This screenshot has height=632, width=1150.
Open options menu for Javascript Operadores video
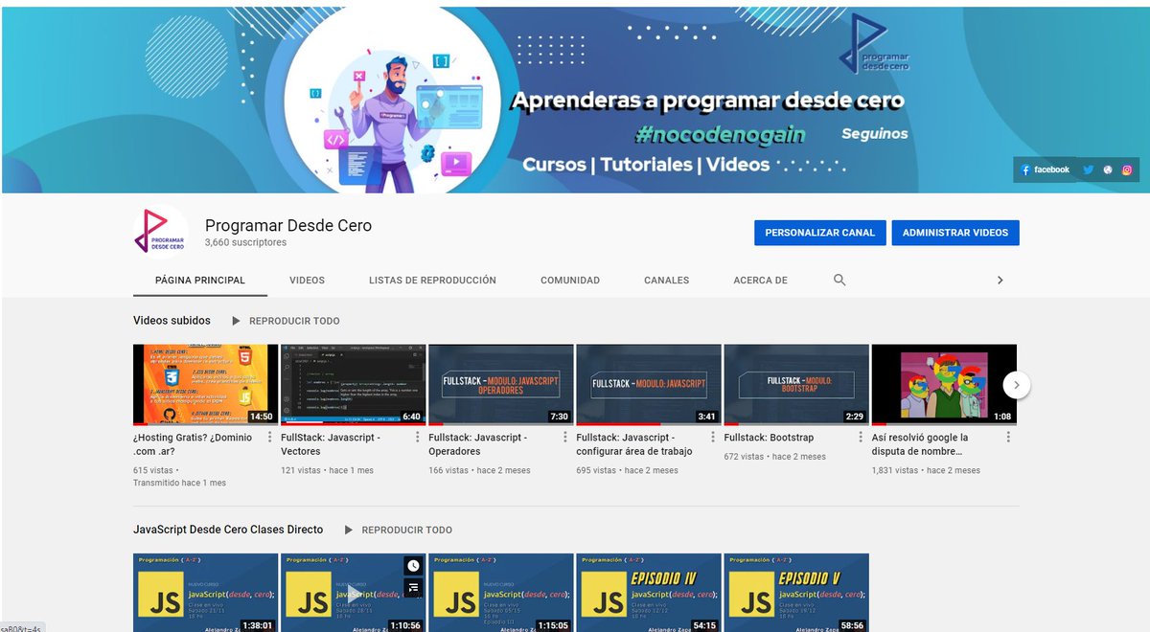pyautogui.click(x=564, y=437)
